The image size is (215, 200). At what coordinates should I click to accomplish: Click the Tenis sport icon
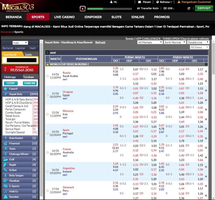pos(5,149)
